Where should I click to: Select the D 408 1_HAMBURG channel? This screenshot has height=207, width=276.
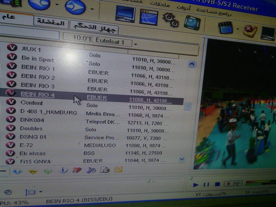click(49, 112)
